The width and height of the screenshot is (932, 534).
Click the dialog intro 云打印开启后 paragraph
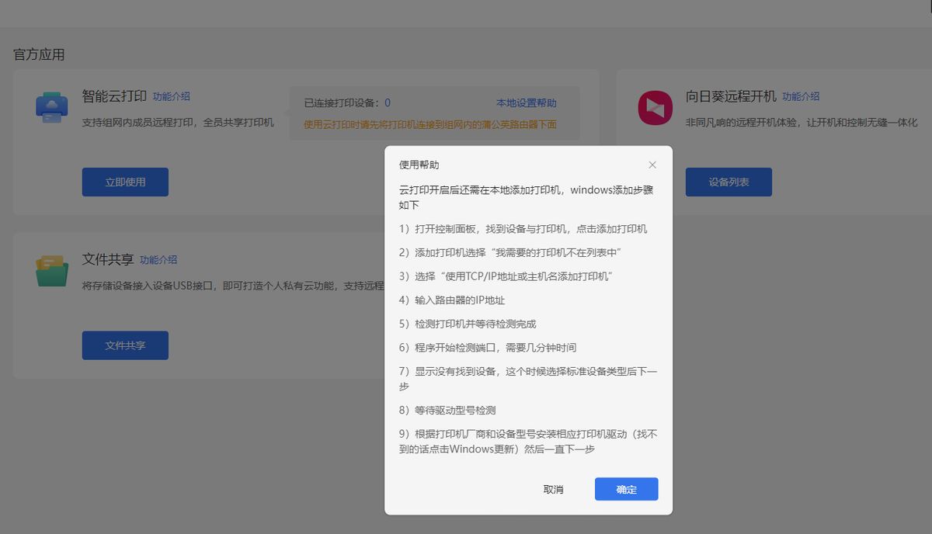point(527,197)
